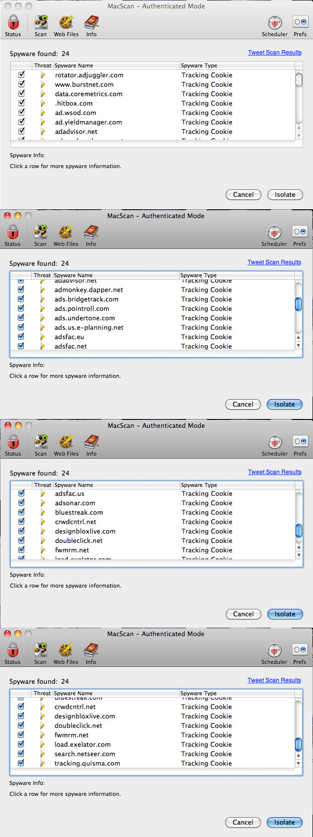
Task: Open Status in window listing tracking.quisma.com
Action: 12,654
